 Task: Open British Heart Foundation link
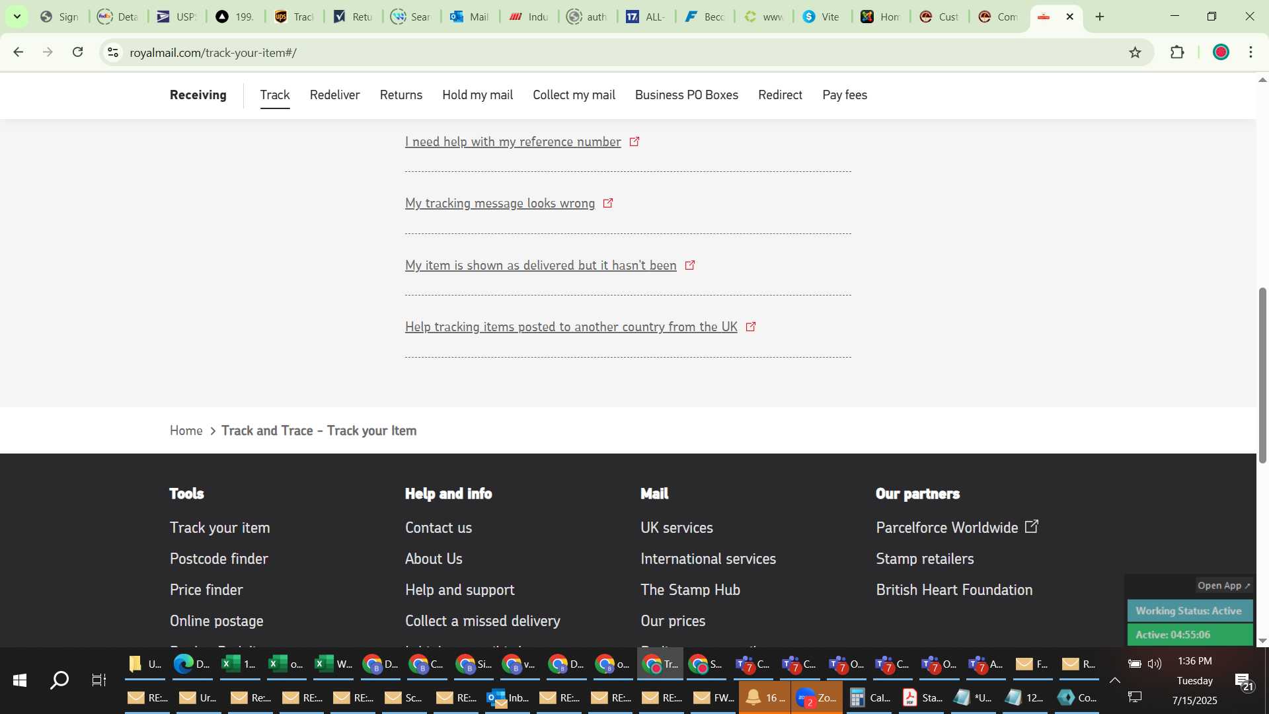click(954, 590)
